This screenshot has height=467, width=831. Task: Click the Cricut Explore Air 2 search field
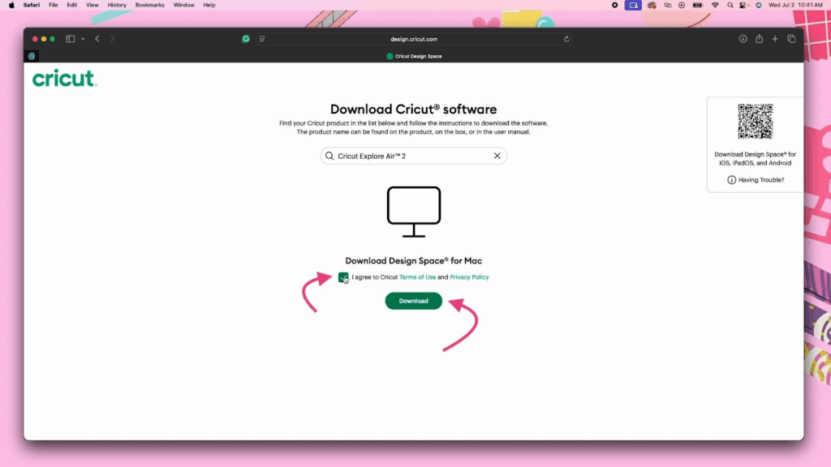click(x=413, y=156)
